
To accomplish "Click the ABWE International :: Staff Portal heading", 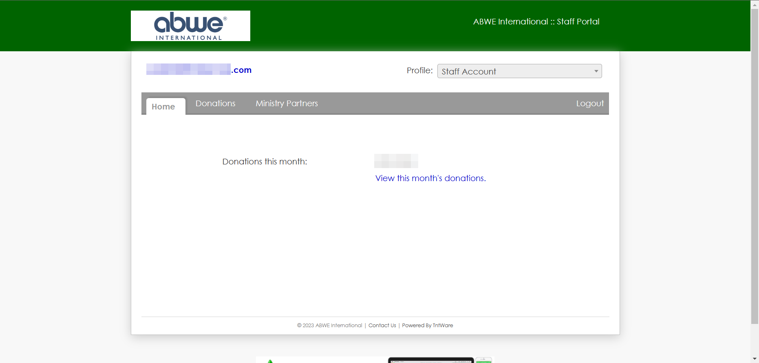I will point(536,22).
